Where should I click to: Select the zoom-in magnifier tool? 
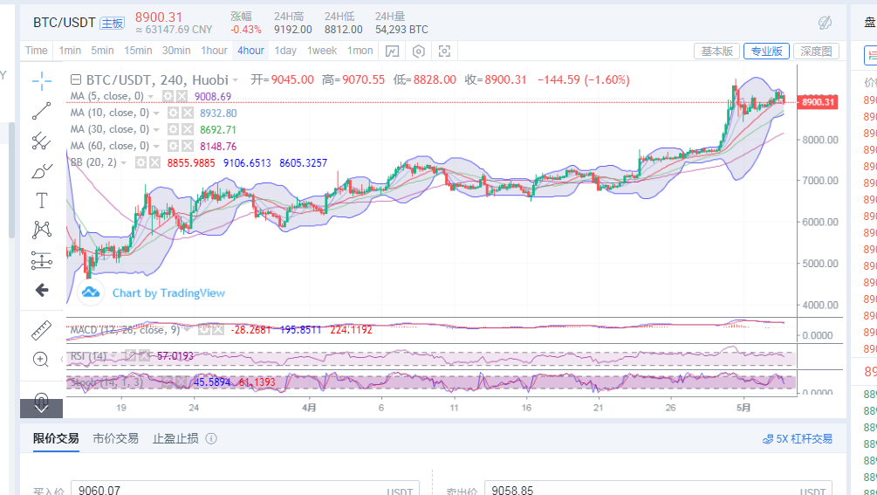41,359
